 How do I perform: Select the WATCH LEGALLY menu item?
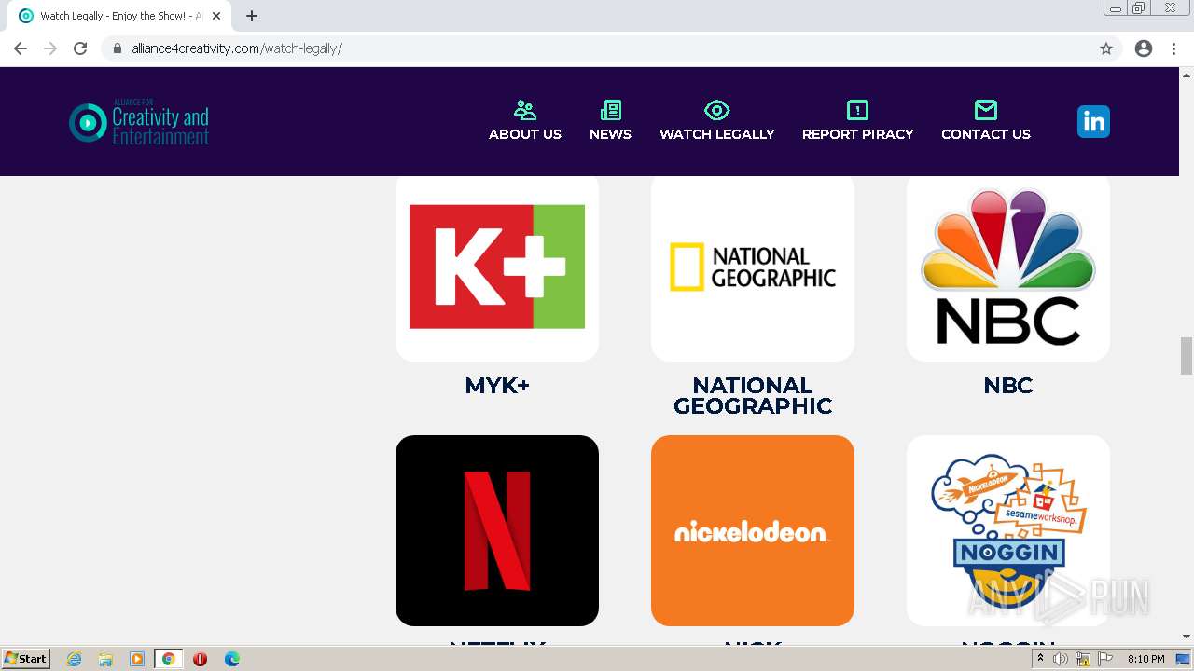pos(717,134)
